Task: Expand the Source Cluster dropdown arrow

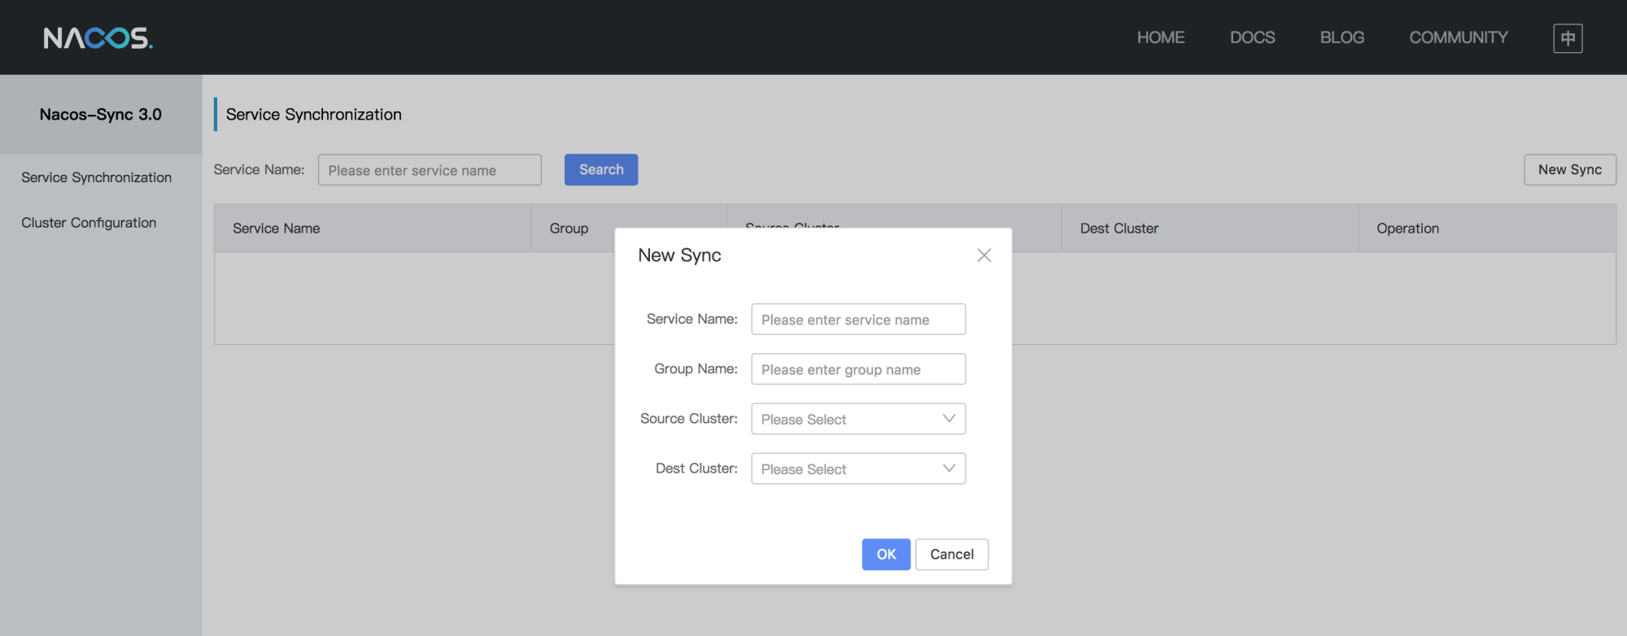Action: click(x=949, y=419)
